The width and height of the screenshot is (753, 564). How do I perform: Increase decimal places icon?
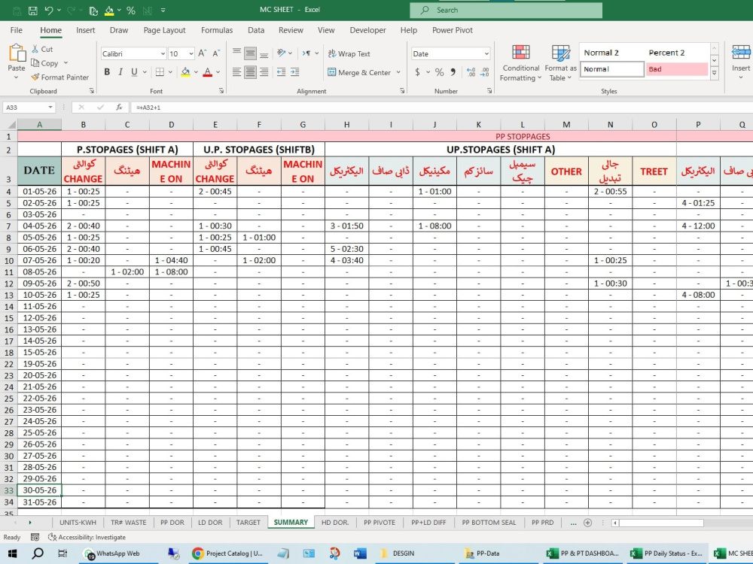471,72
